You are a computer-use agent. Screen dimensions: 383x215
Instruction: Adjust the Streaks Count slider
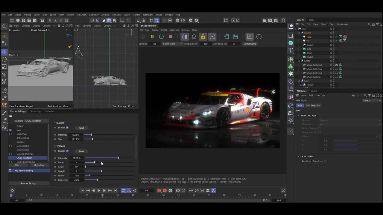pos(110,162)
